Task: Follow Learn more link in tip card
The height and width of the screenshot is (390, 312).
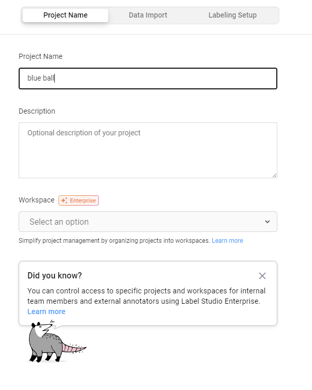Action: 46,311
